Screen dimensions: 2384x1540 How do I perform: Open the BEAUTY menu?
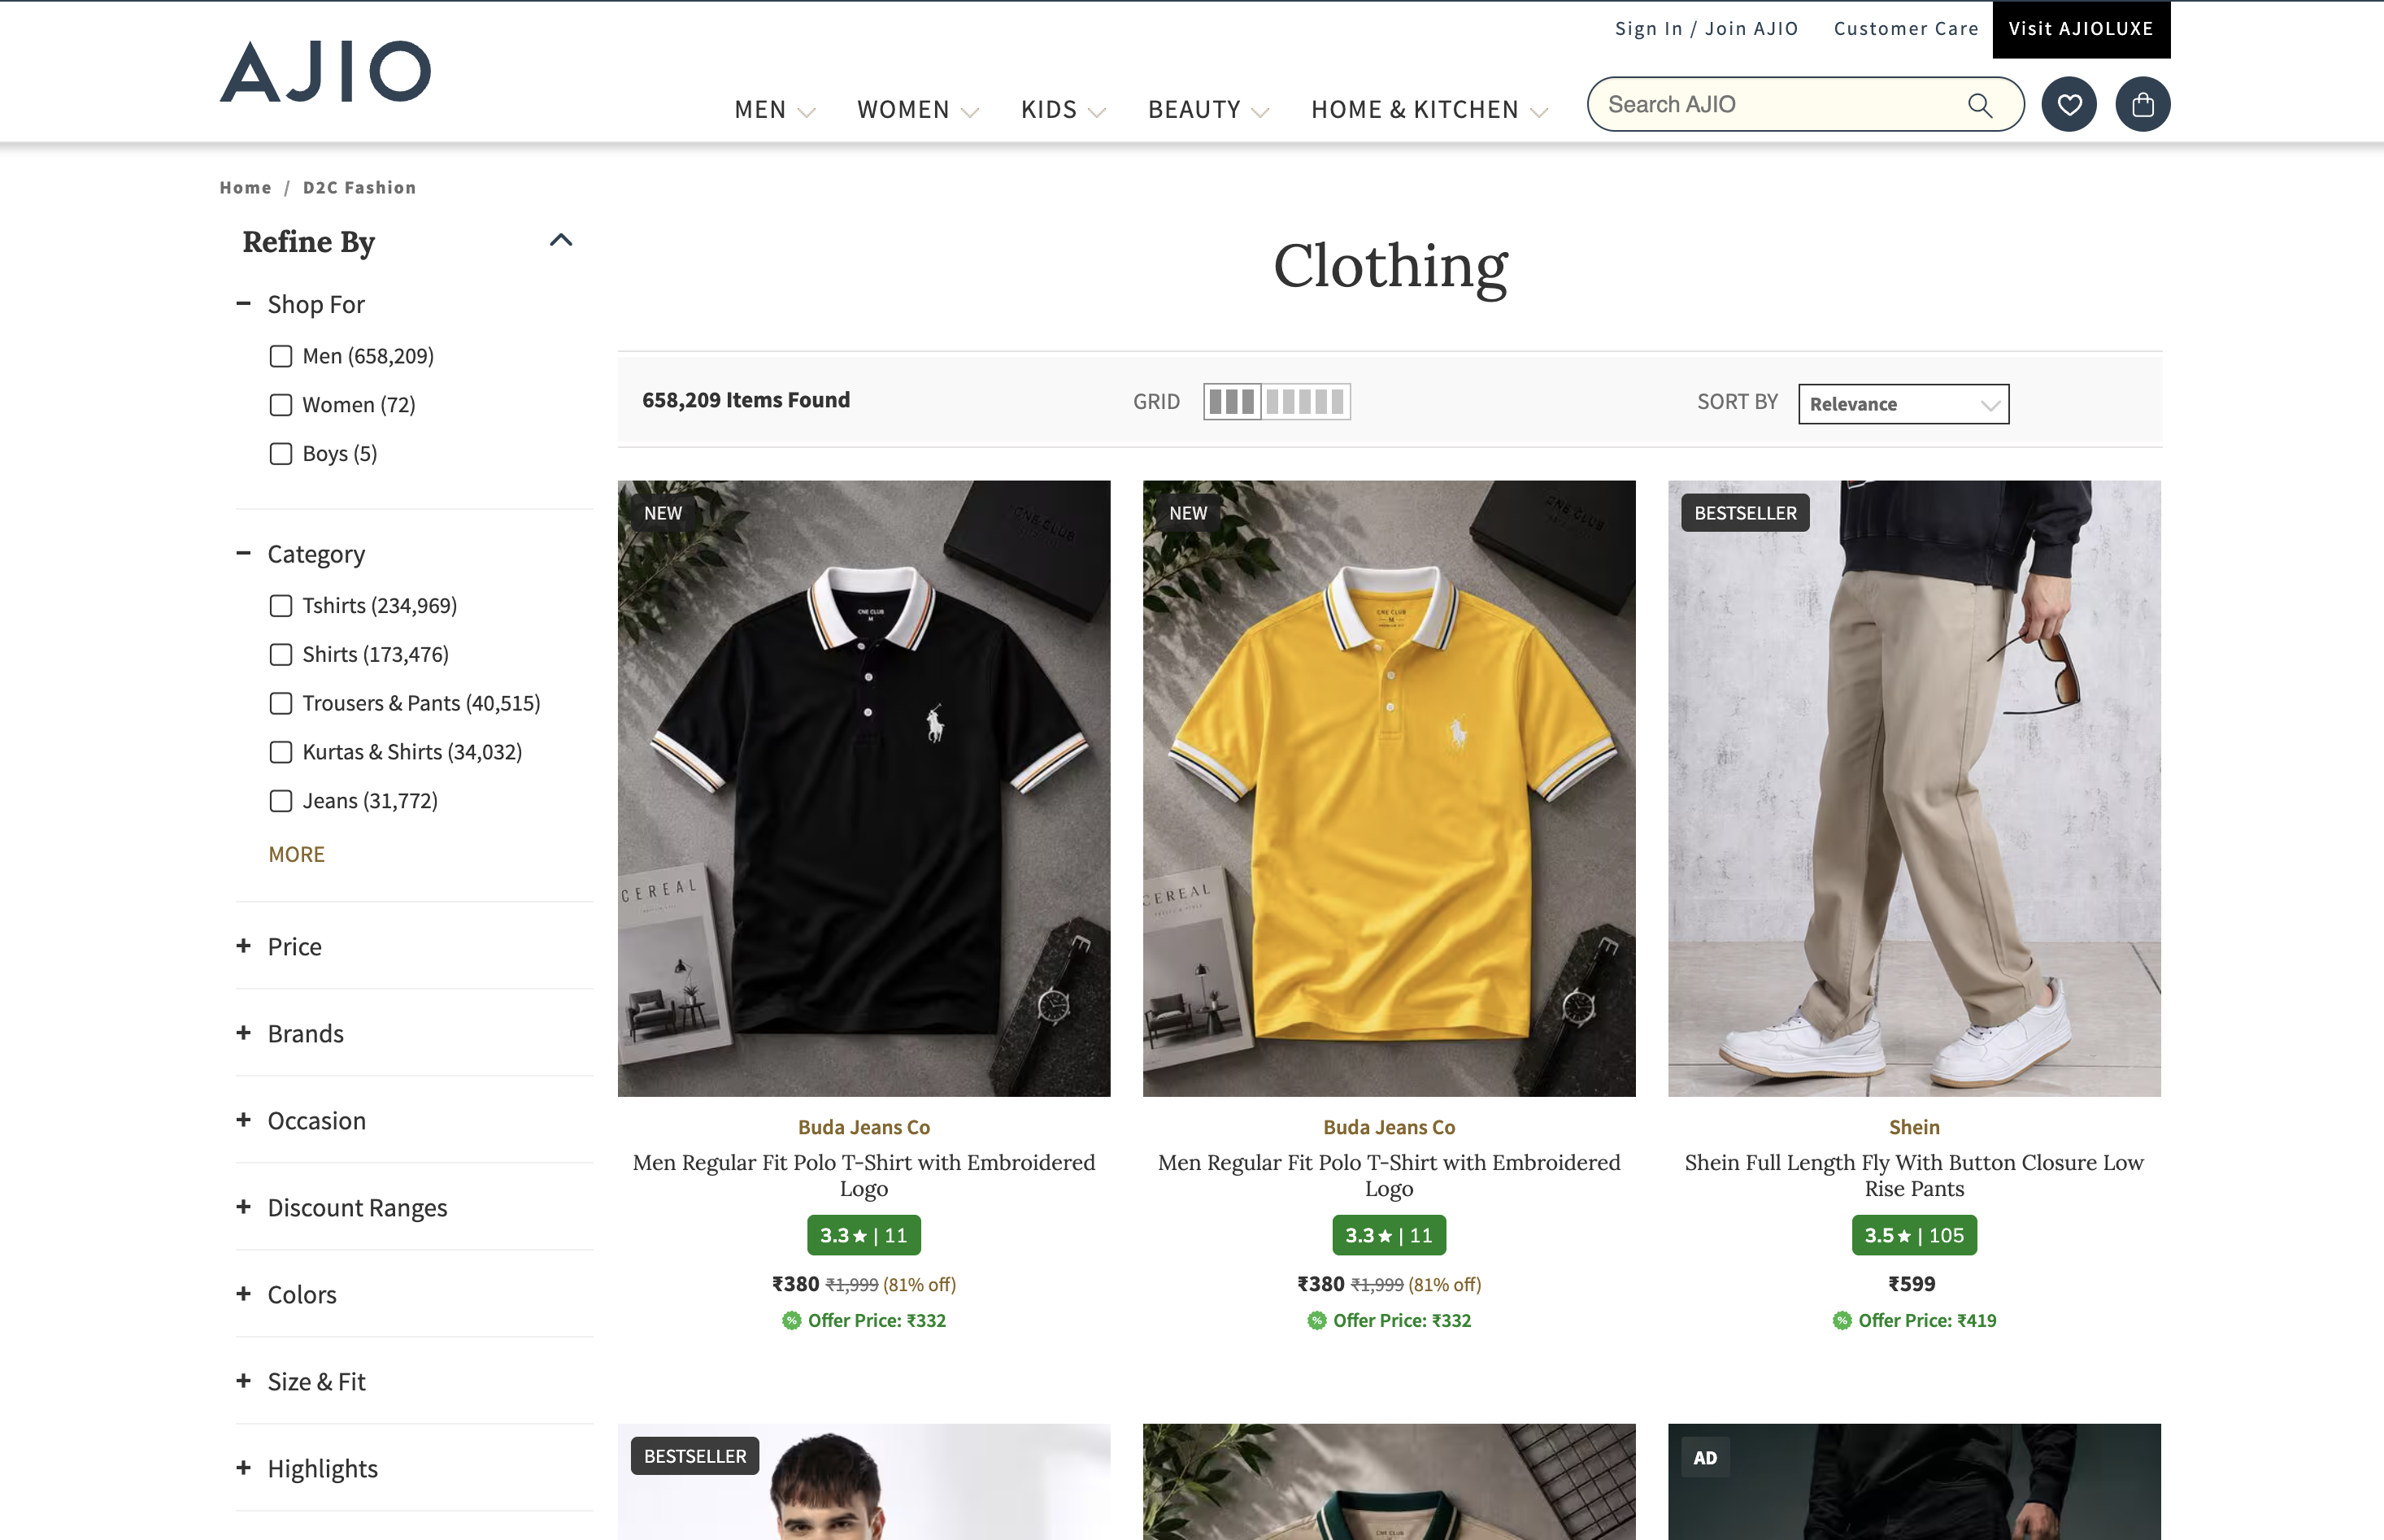pos(1208,109)
